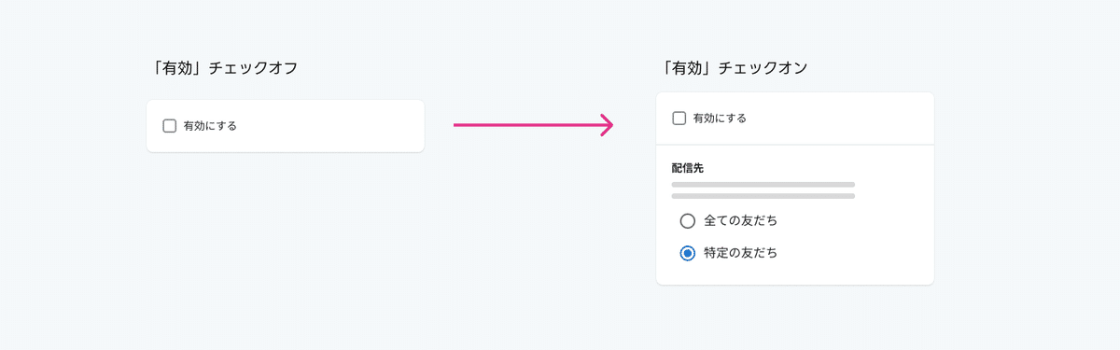This screenshot has height=350, width=1120.
Task: Select the 全ての友だち radio button
Action: (688, 221)
